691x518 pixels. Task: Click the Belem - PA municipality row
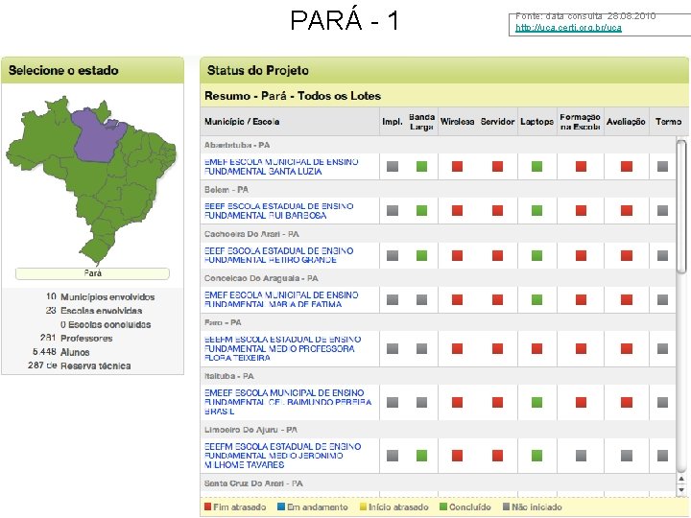point(439,189)
